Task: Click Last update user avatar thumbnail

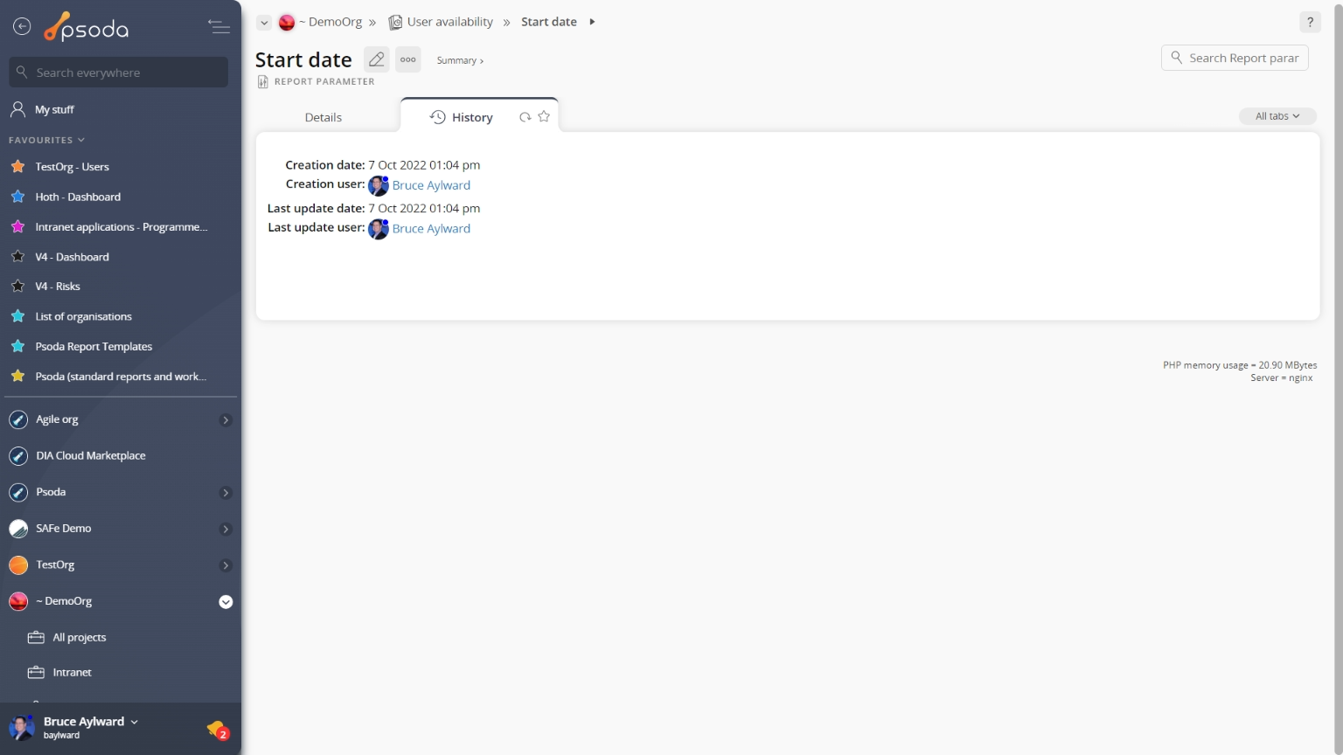Action: (x=379, y=229)
